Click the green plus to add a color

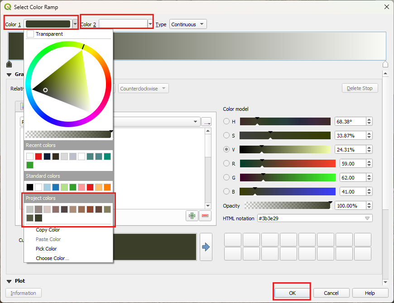tap(192, 216)
